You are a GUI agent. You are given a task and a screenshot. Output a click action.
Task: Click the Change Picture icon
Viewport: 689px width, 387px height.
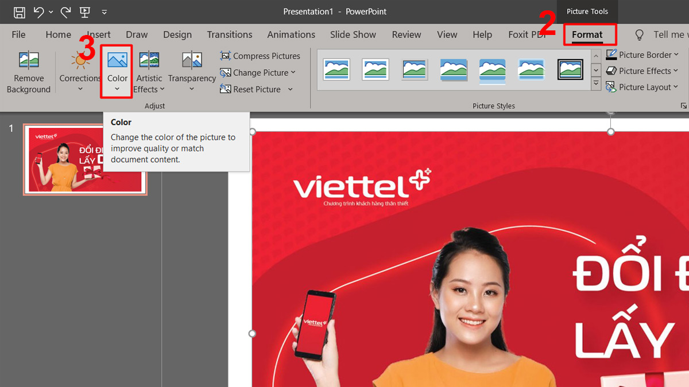[226, 73]
